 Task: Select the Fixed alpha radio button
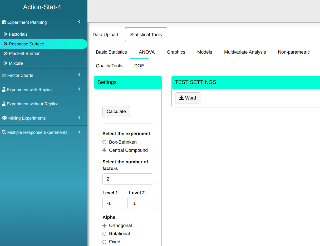[x=105, y=242]
